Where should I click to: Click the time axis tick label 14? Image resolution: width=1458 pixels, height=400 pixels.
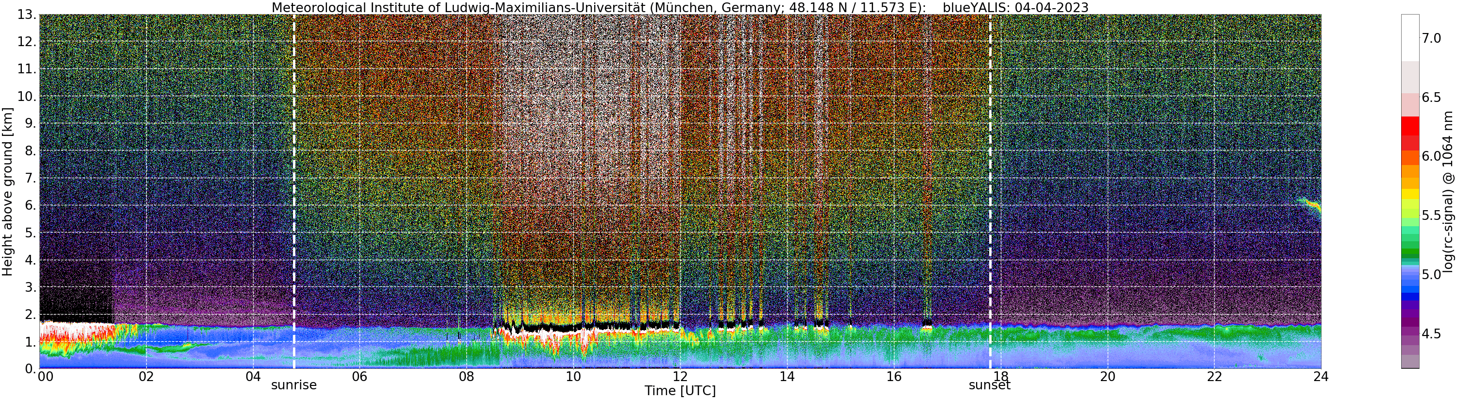[x=787, y=377]
